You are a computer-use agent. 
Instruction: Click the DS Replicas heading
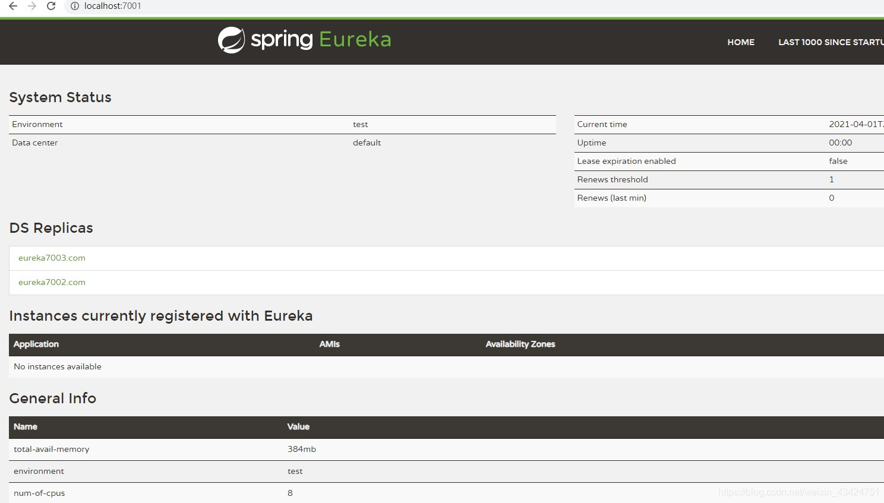[x=51, y=228]
